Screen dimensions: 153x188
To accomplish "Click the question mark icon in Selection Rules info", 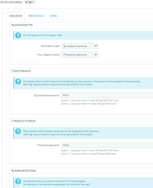I will (18, 81).
